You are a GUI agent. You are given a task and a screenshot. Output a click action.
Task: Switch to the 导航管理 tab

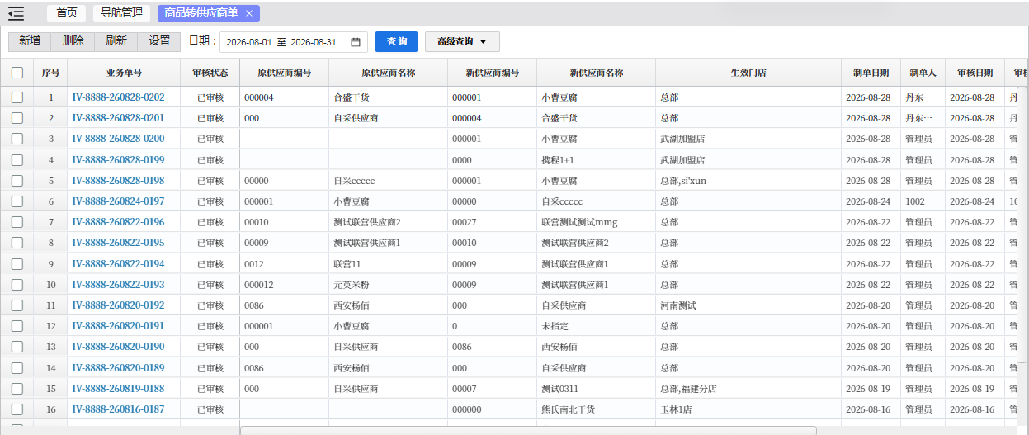(121, 13)
